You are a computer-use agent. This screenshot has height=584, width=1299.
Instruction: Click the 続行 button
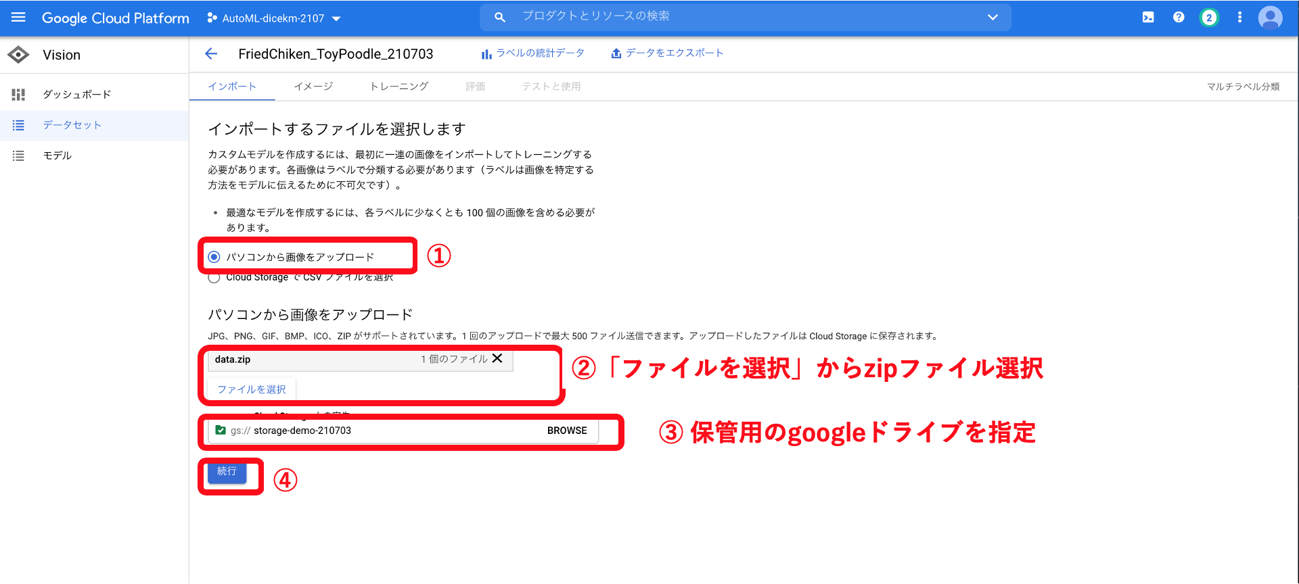pyautogui.click(x=227, y=471)
